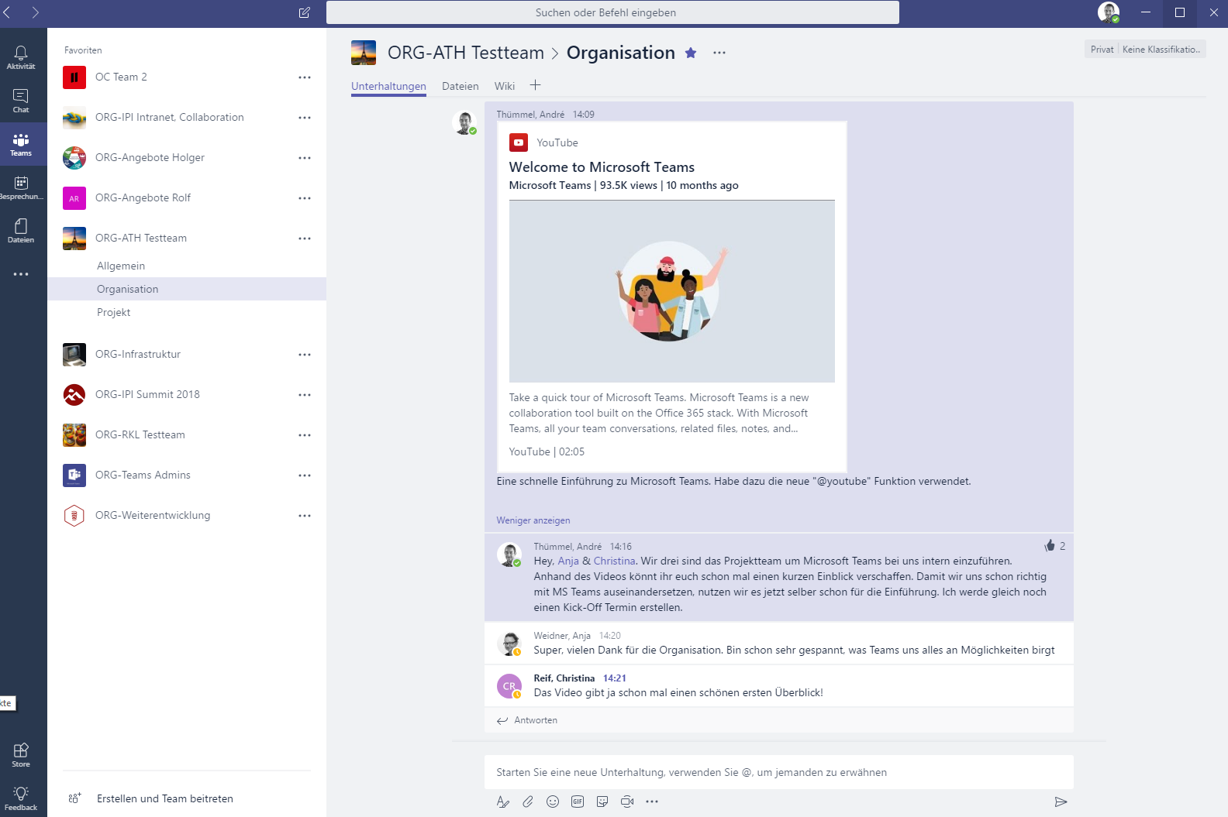
Task: Click Weniger anzeigen link
Action: pos(533,520)
